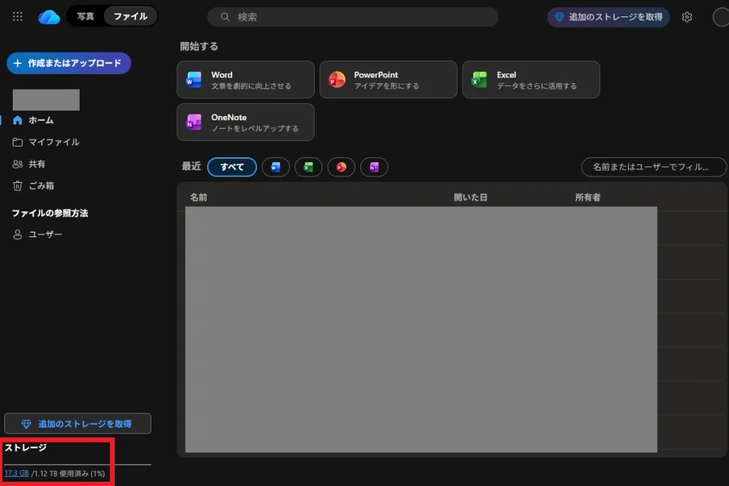
Task: Select the すべて filter pill
Action: (232, 167)
